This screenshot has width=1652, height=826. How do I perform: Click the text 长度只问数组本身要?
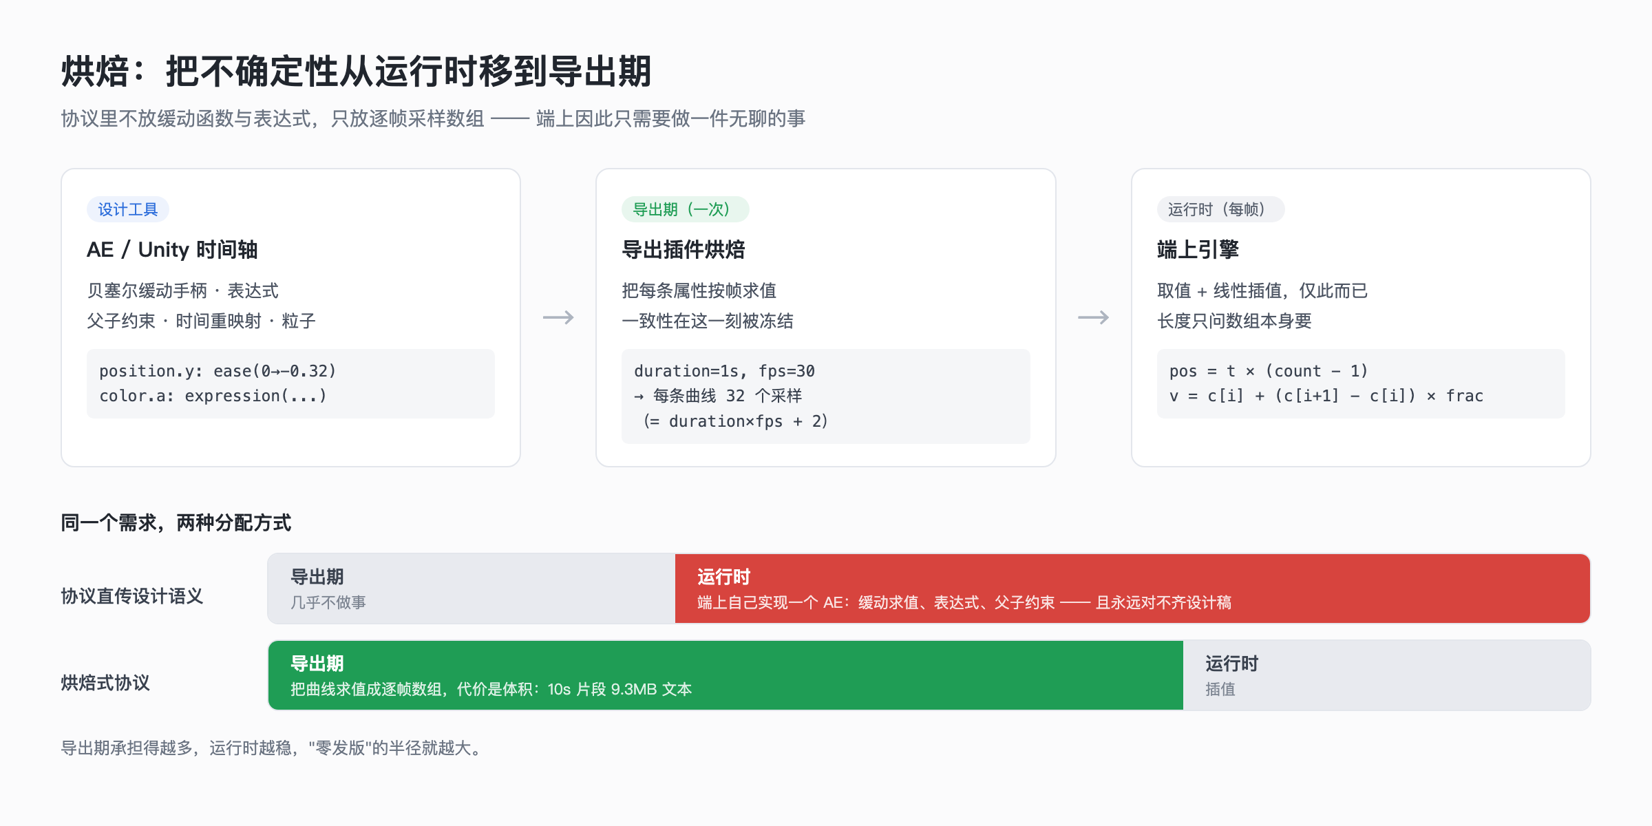(1234, 321)
